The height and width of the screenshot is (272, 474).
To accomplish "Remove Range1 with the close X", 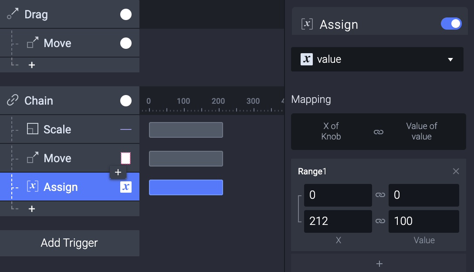I will pyautogui.click(x=456, y=171).
